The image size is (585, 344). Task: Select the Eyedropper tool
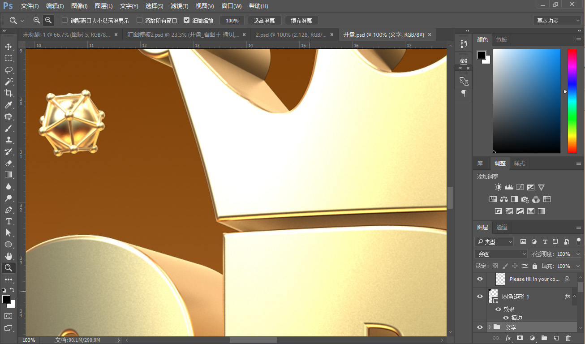(x=8, y=105)
